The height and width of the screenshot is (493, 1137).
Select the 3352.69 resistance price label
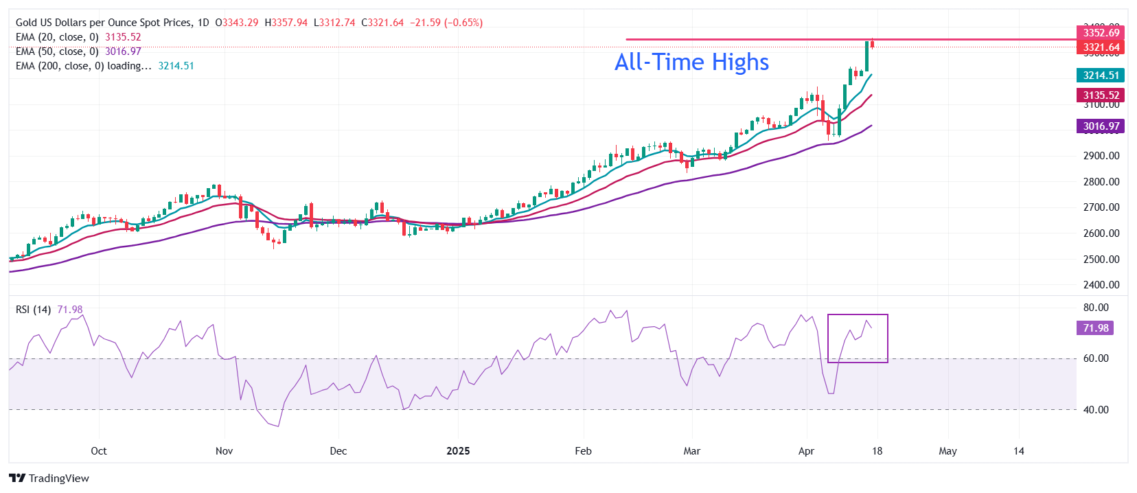[1099, 32]
